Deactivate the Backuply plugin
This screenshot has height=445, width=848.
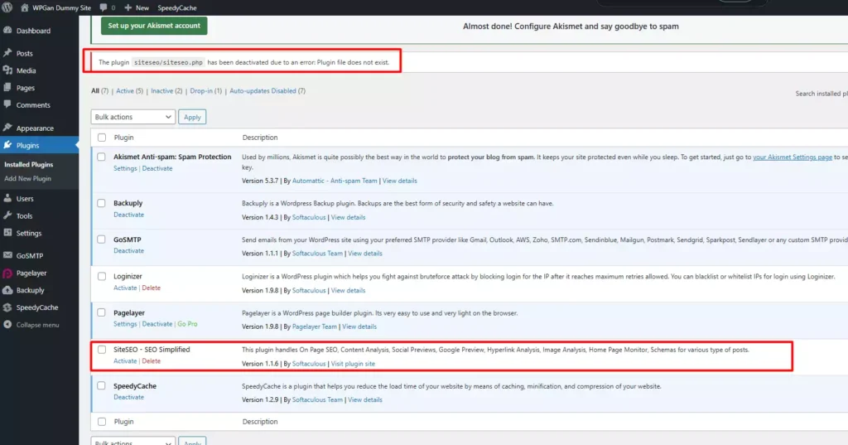(x=128, y=215)
